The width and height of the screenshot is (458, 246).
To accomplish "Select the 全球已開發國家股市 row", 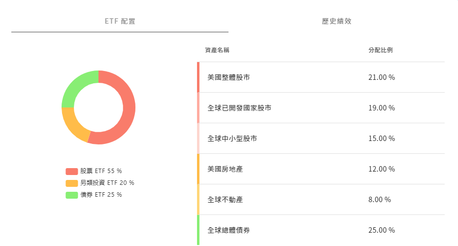I will (321, 108).
